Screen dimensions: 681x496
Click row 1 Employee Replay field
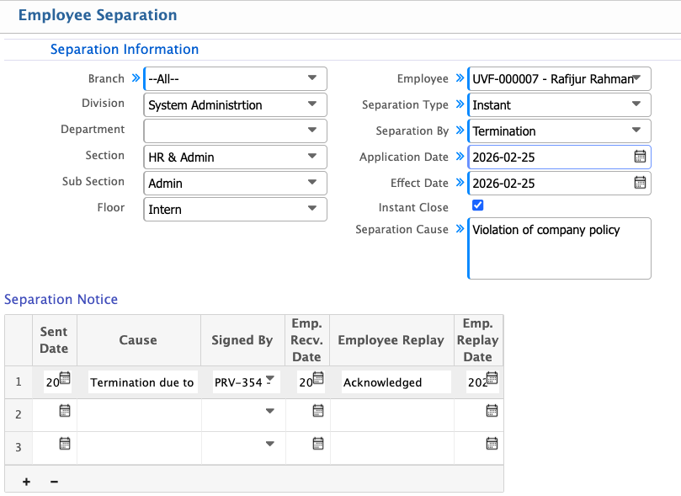(391, 382)
